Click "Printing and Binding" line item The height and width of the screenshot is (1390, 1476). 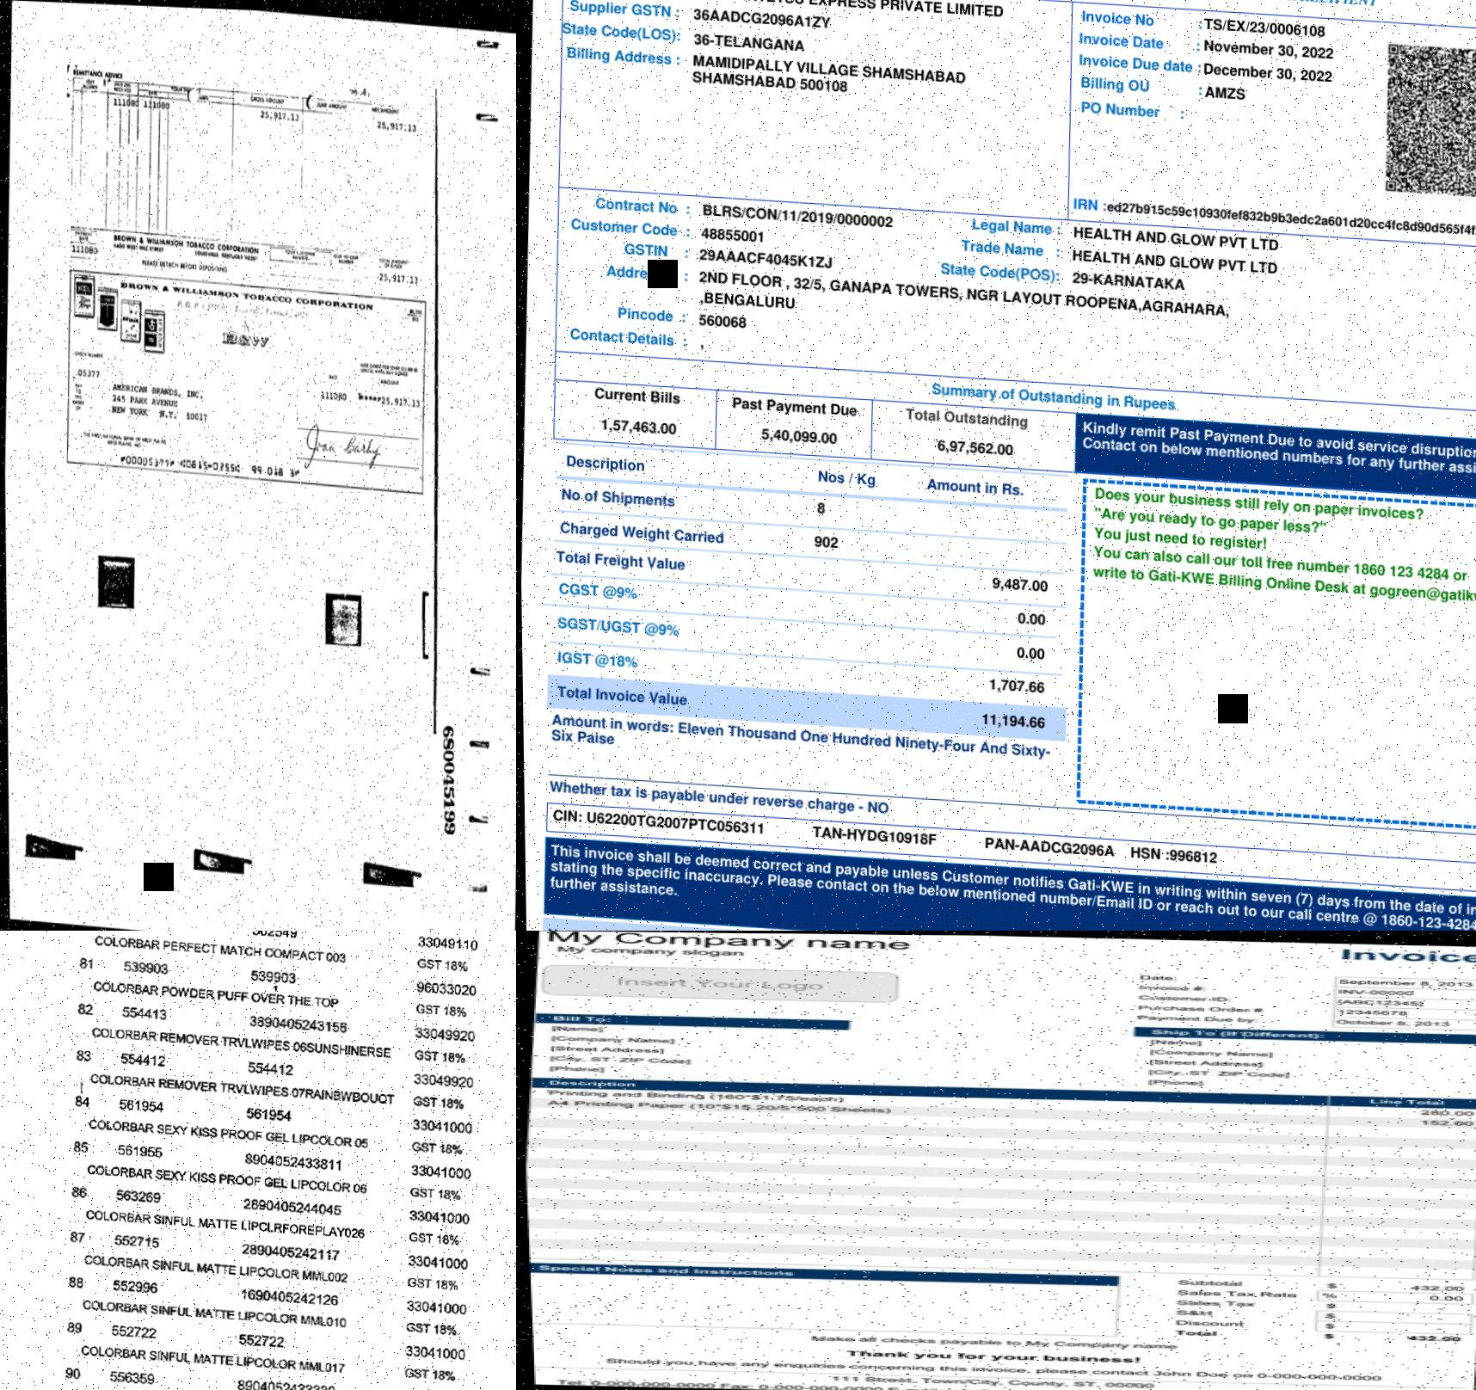coord(695,1097)
